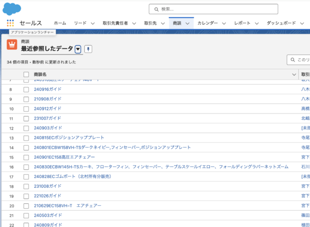Check the box for 231007ガイド row
The height and width of the screenshot is (227, 310).
tap(26, 118)
